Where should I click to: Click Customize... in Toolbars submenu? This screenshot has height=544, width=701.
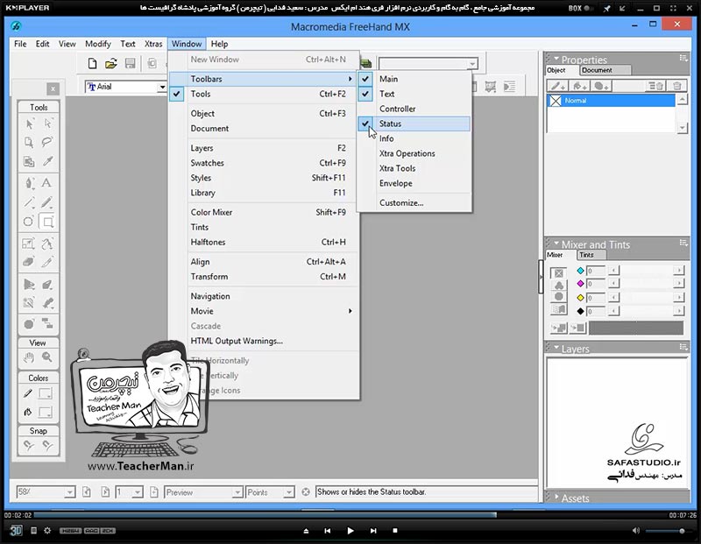[x=414, y=203]
